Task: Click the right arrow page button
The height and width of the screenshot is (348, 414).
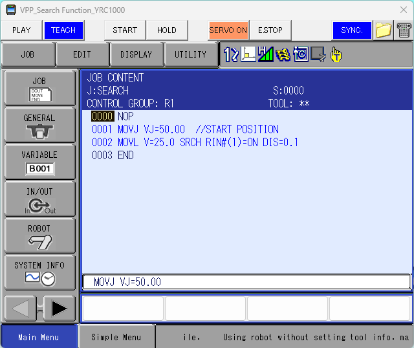Action: [59, 309]
